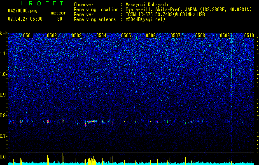The width and height of the screenshot is (259, 165).
Task: Click the vertical noise streak near 0509
Action: (x=231, y=93)
